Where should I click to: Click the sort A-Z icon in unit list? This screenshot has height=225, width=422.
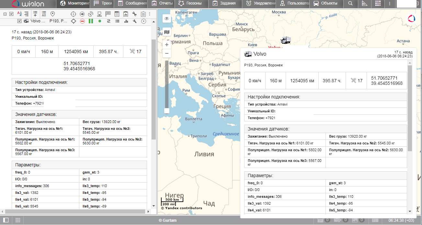tap(19, 14)
